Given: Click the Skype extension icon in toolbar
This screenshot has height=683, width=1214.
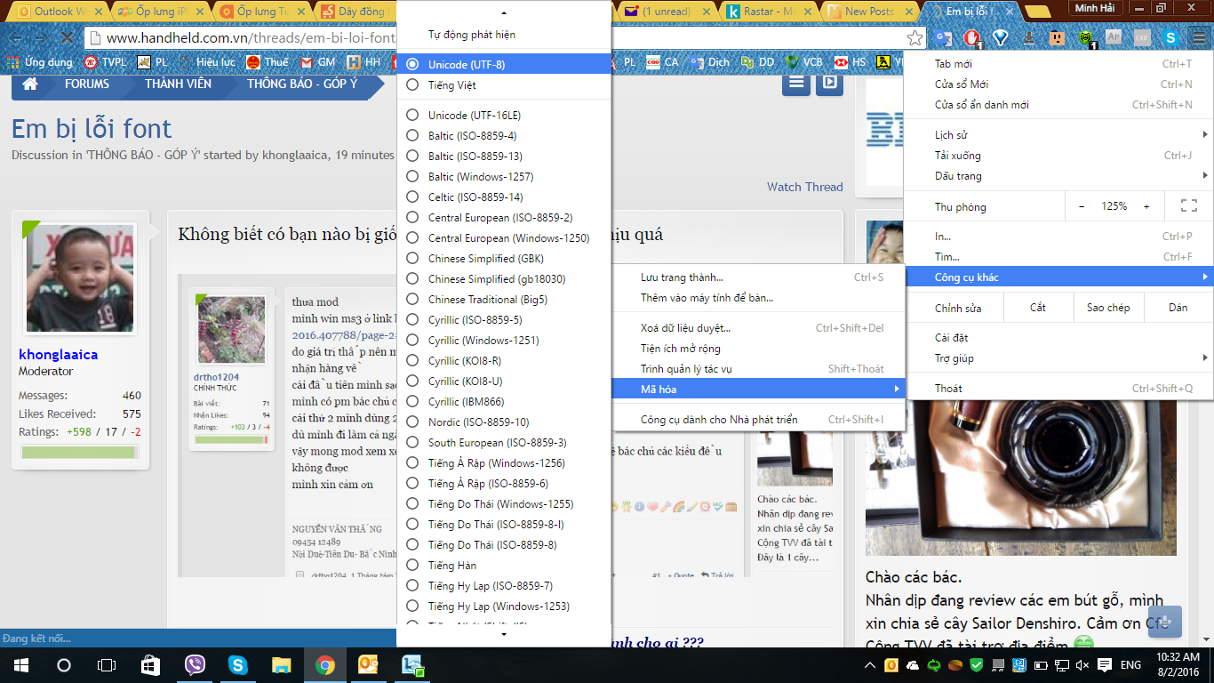Looking at the screenshot, I should coord(1171,38).
